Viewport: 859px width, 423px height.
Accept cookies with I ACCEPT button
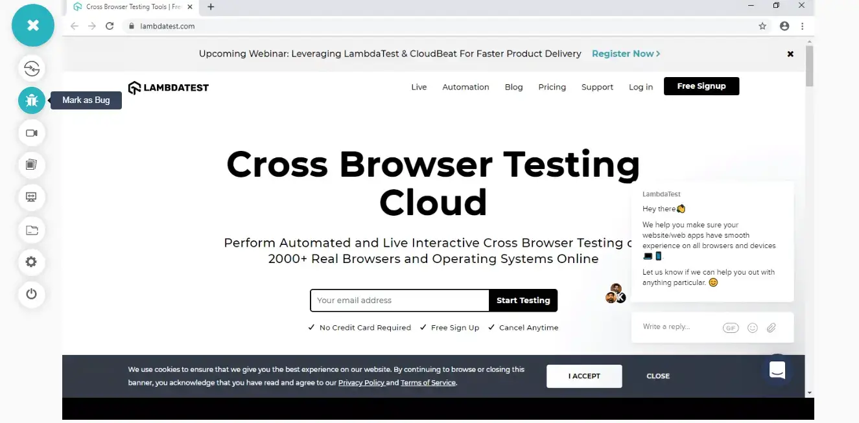584,376
